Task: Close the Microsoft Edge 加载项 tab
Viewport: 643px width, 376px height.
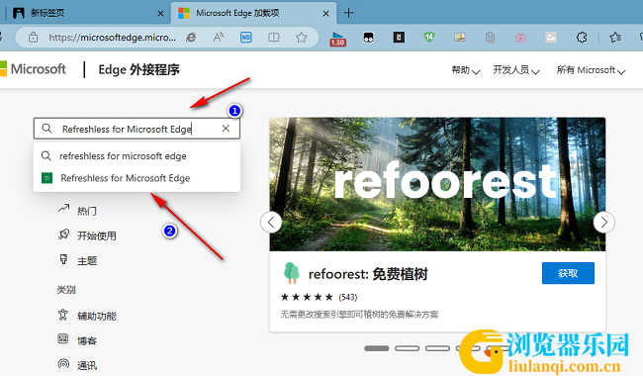Action: 325,14
